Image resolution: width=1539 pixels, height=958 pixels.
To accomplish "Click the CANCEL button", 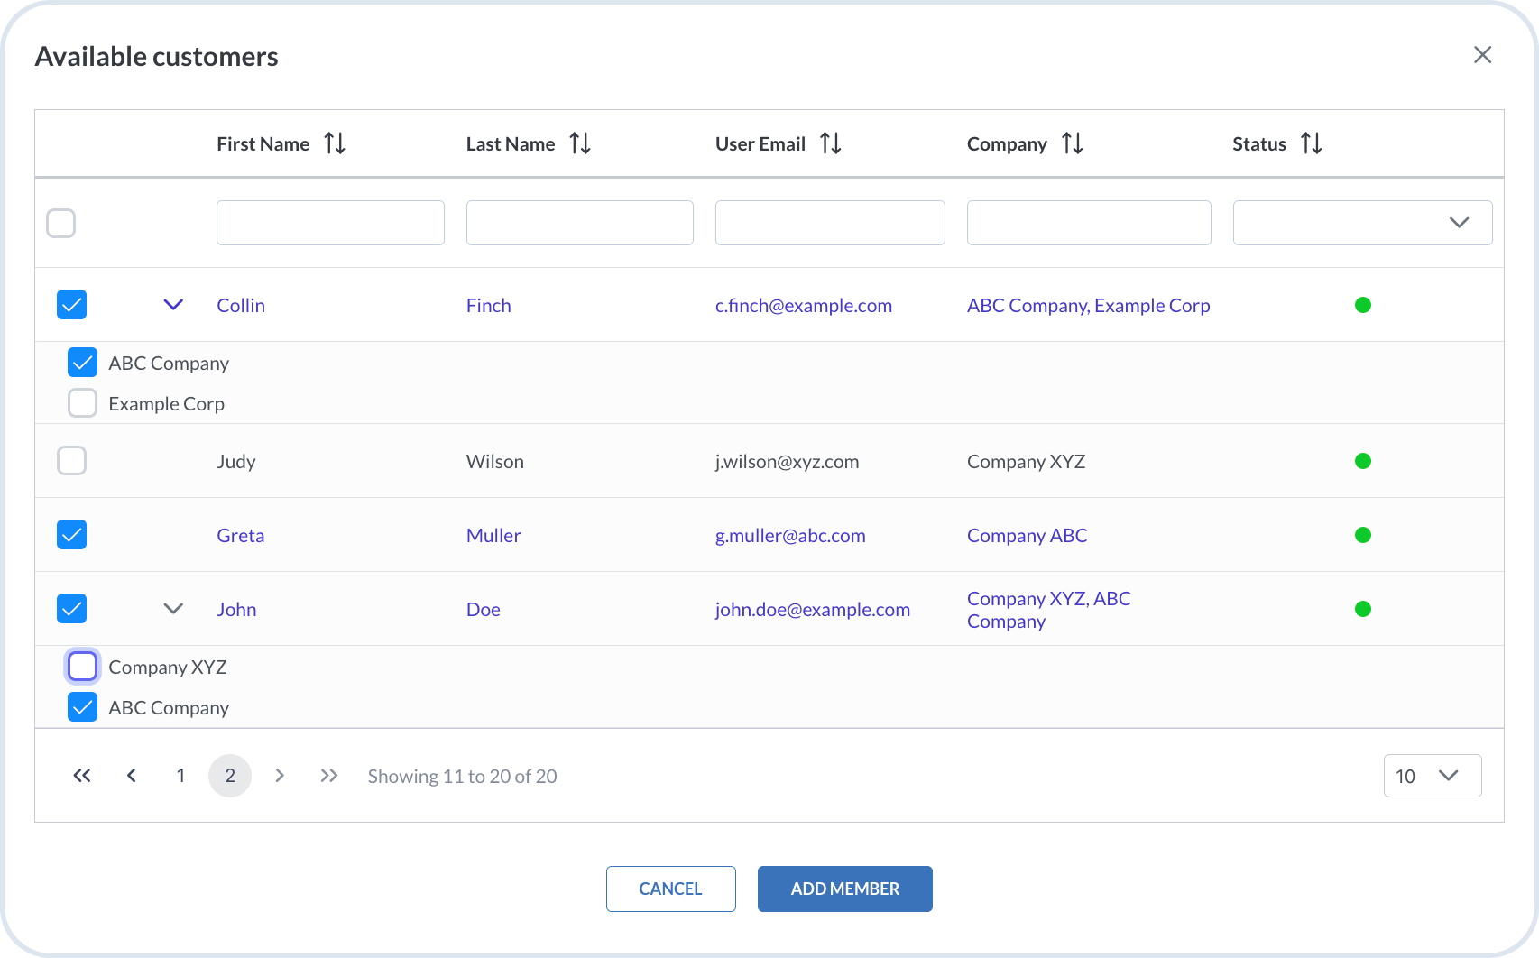I will pyautogui.click(x=670, y=889).
